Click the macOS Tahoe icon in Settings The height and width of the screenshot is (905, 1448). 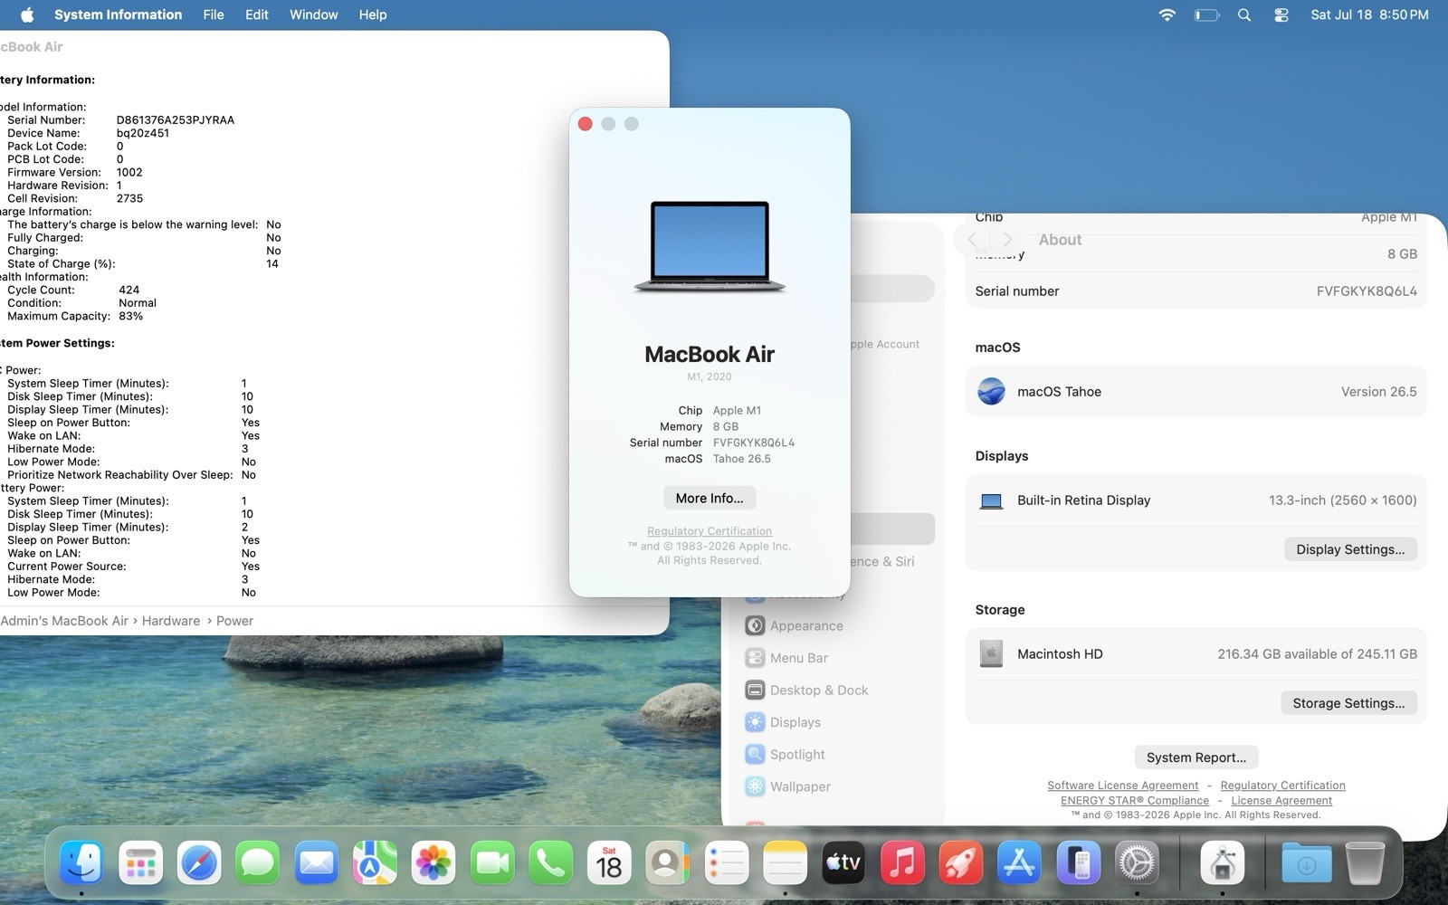991,391
